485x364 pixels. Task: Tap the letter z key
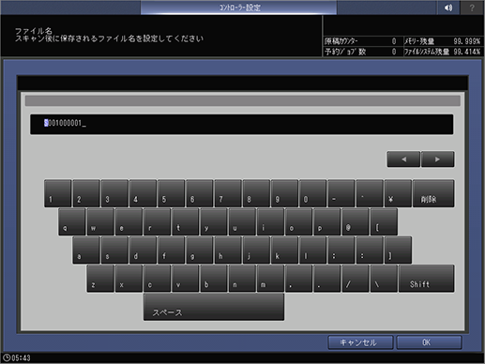[x=100, y=279]
